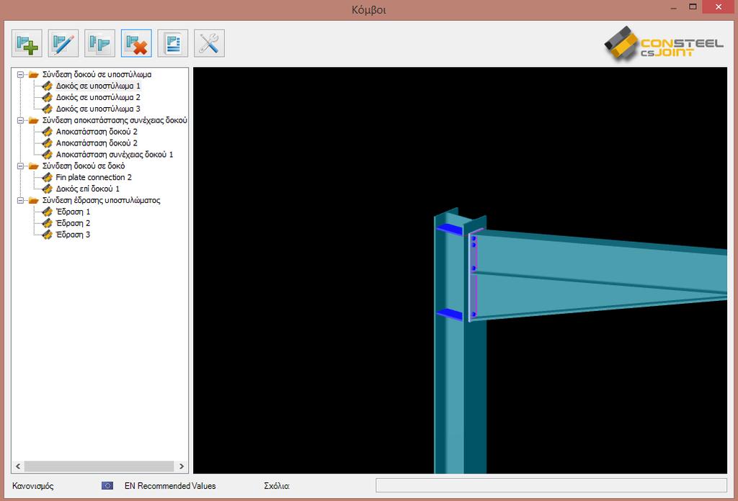Click the icon beside Fin plate connection 2
Viewport: 738px width, 501px height.
tap(47, 177)
